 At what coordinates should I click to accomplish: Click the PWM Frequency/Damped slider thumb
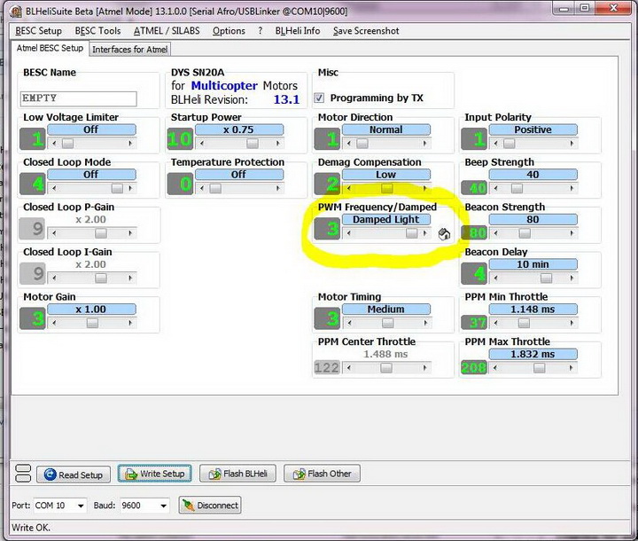tap(411, 233)
